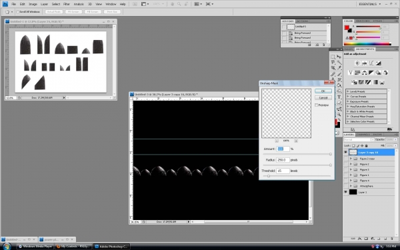Click the Radius value field

(x=283, y=160)
